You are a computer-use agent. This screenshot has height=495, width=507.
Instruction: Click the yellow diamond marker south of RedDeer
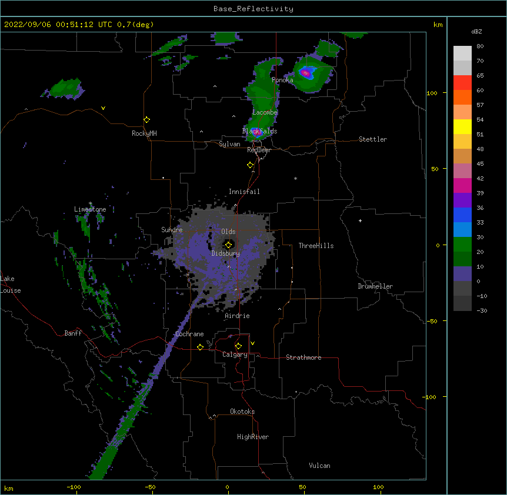pos(251,165)
